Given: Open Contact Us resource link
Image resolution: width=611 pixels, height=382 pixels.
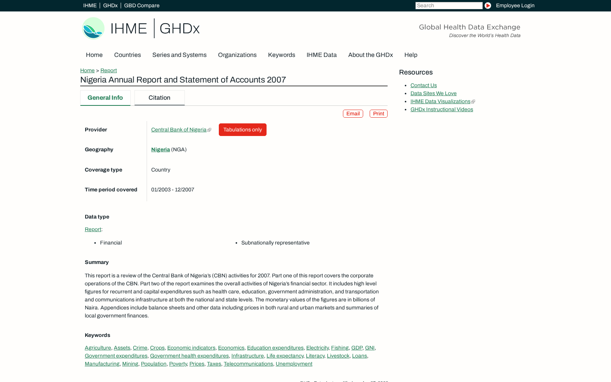Looking at the screenshot, I should 423,86.
